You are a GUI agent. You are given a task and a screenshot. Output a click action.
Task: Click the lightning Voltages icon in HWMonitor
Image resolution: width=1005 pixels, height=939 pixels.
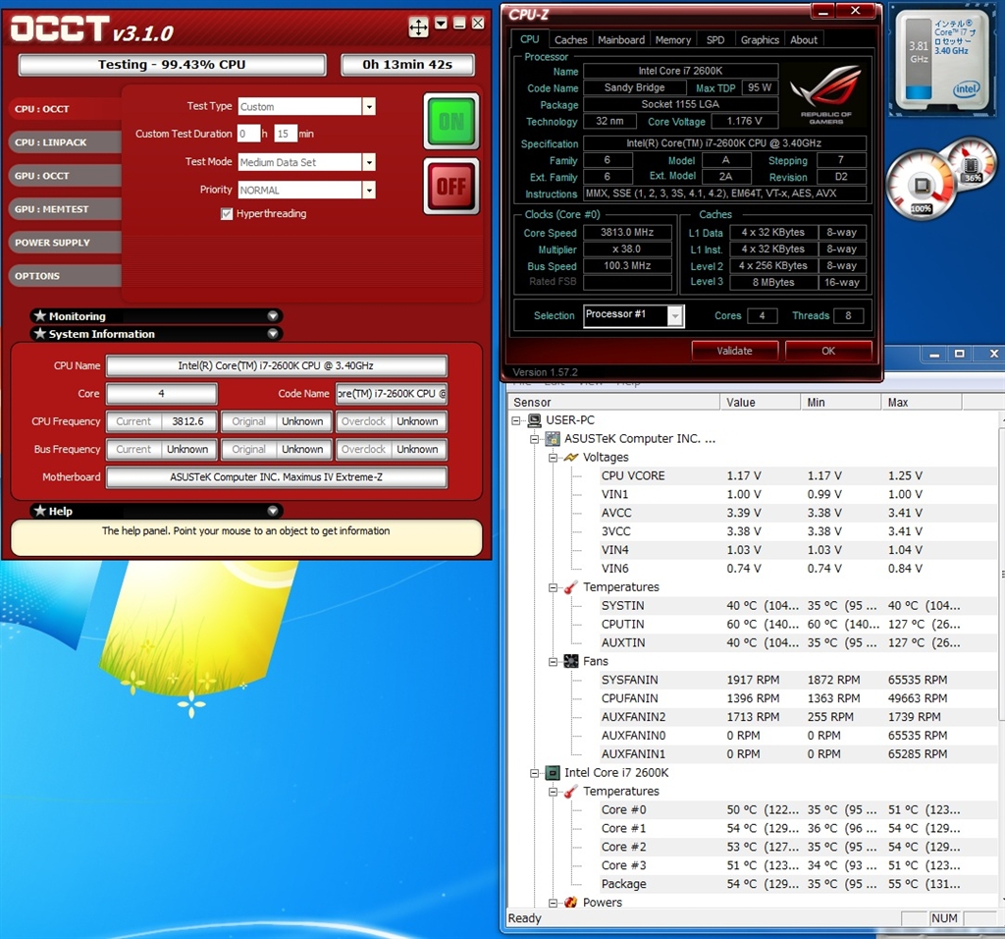pos(570,458)
